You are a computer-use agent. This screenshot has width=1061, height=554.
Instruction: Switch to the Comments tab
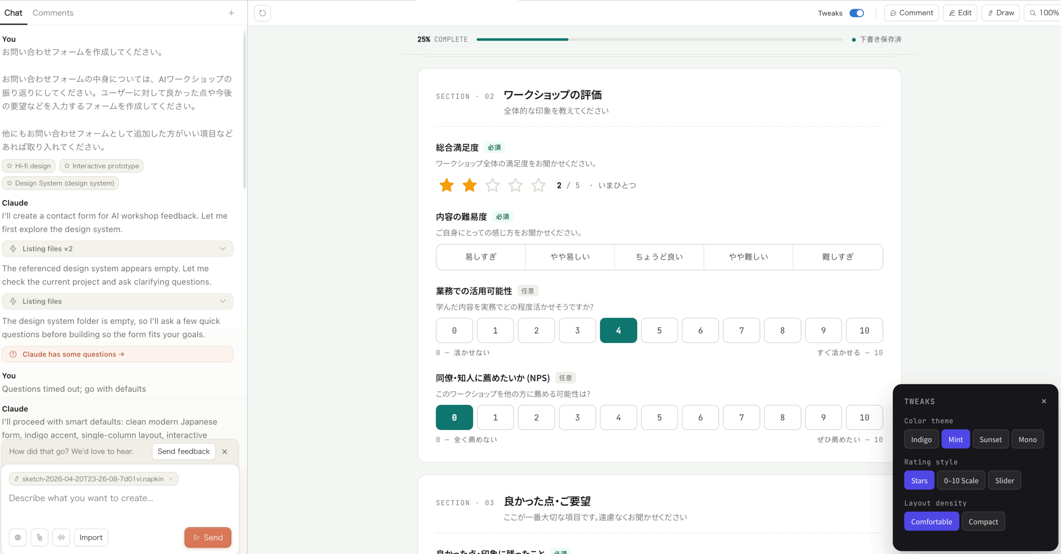[53, 13]
